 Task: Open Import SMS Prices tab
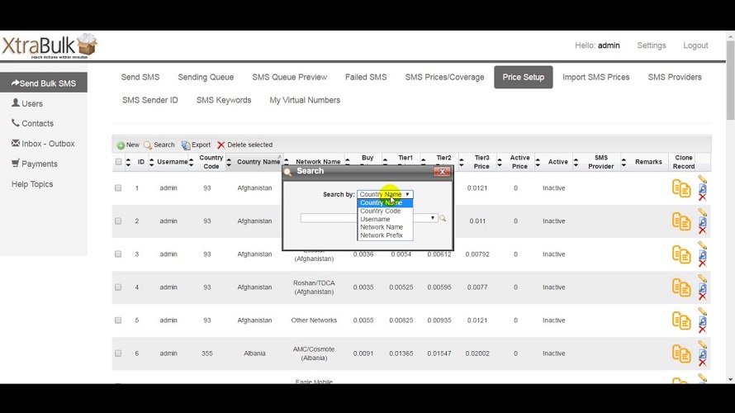point(595,77)
